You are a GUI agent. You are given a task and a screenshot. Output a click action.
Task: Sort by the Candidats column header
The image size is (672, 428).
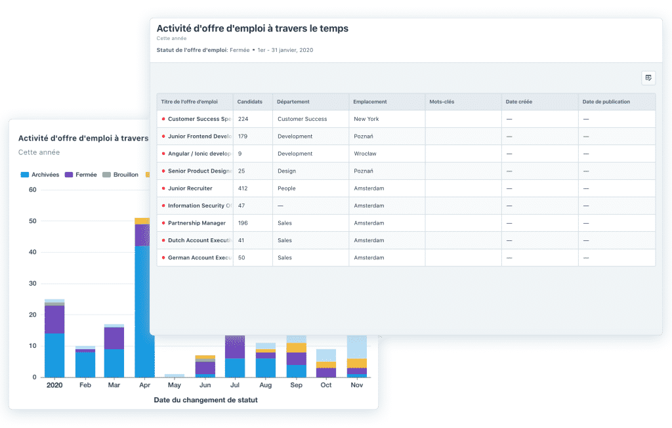click(x=249, y=102)
